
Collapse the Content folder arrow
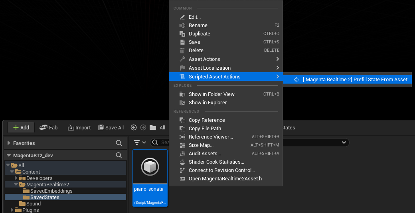(12, 172)
